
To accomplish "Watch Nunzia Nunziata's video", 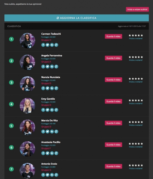I will [113, 80].
